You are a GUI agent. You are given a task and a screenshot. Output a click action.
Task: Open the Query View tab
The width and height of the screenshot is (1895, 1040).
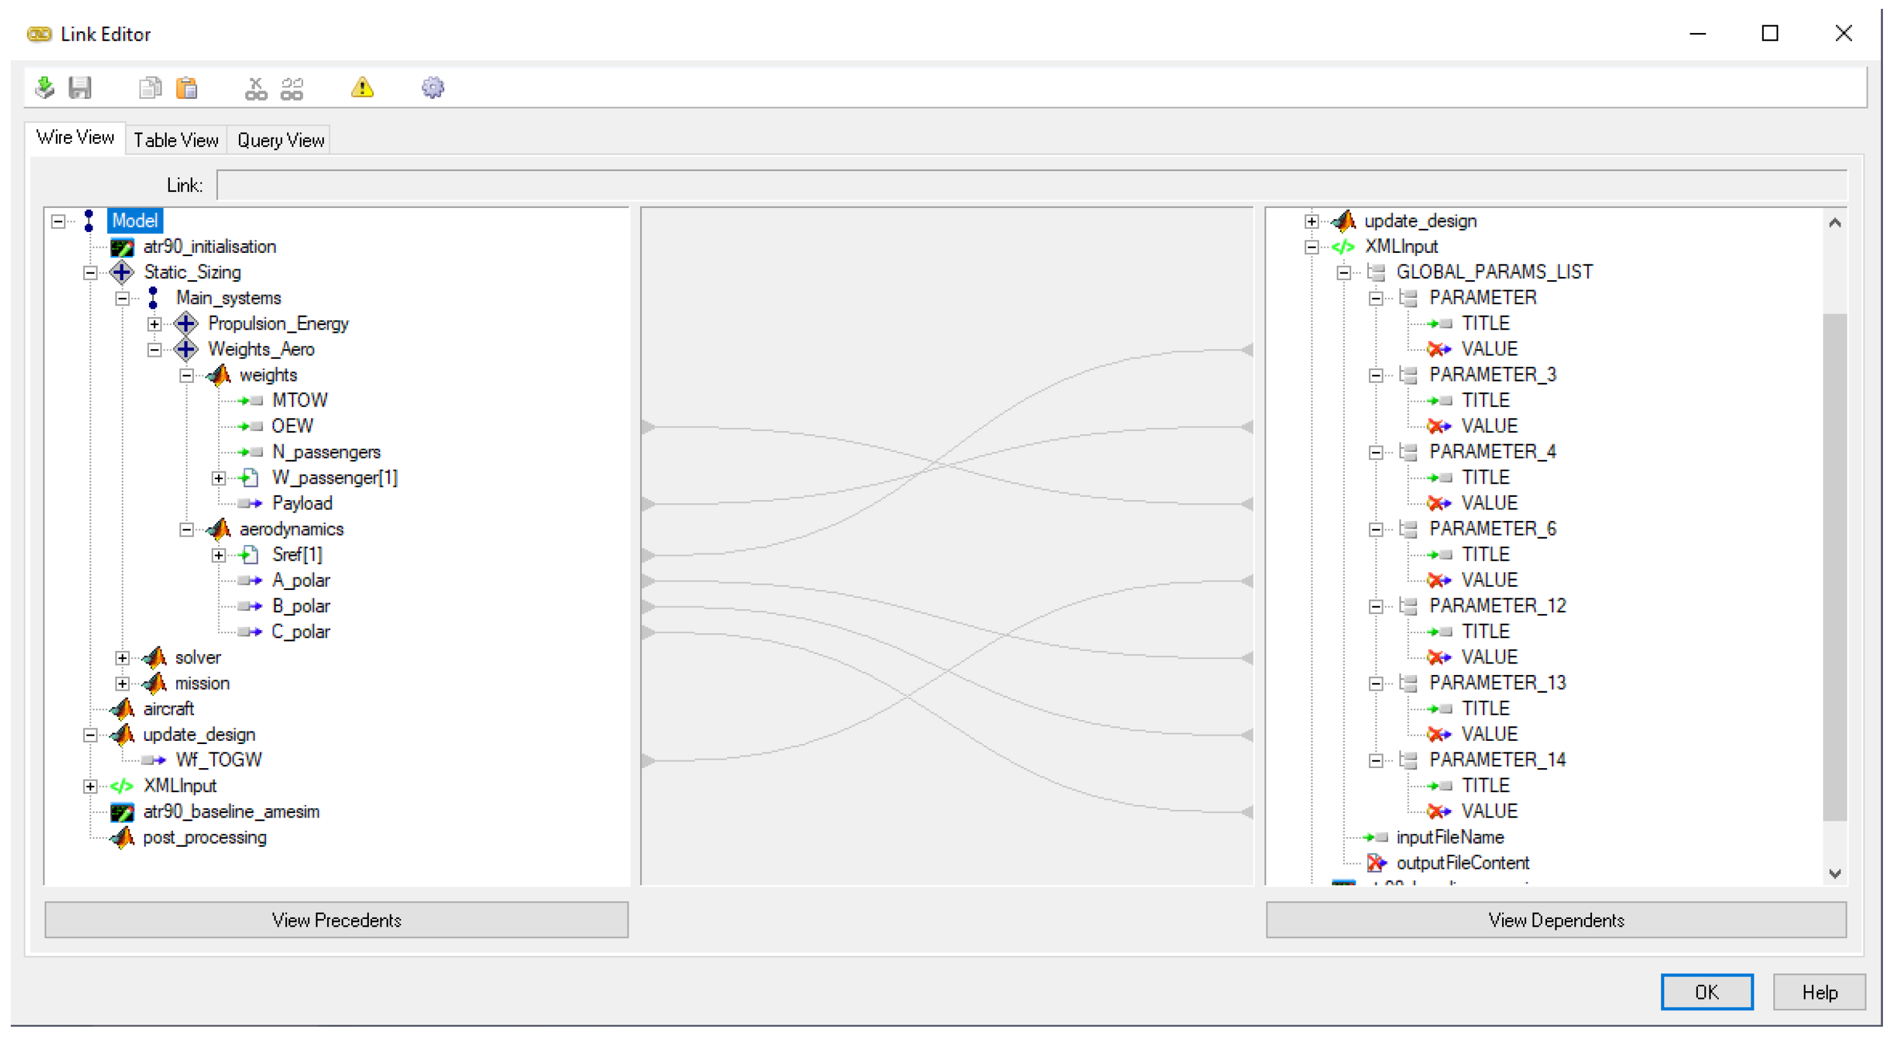pos(280,140)
